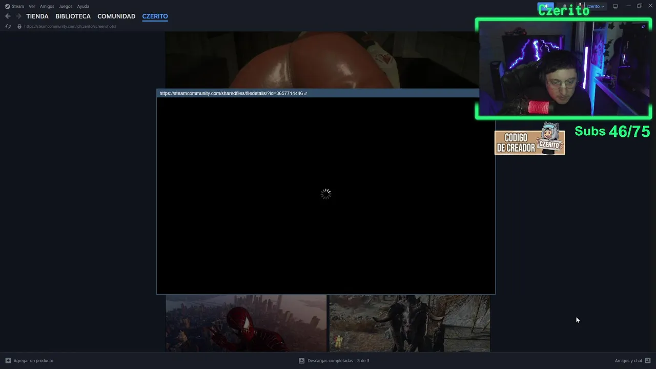
Task: Click the plus icon for adding a product
Action: (8, 361)
